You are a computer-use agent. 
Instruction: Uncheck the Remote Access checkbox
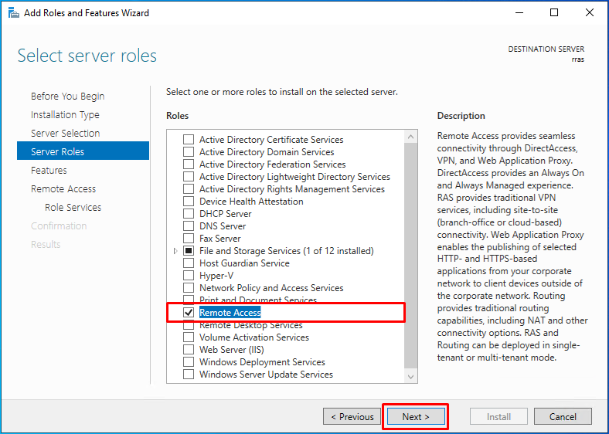[189, 313]
